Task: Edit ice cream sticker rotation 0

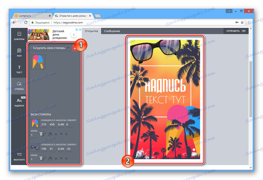Action: pyautogui.click(x=69, y=124)
